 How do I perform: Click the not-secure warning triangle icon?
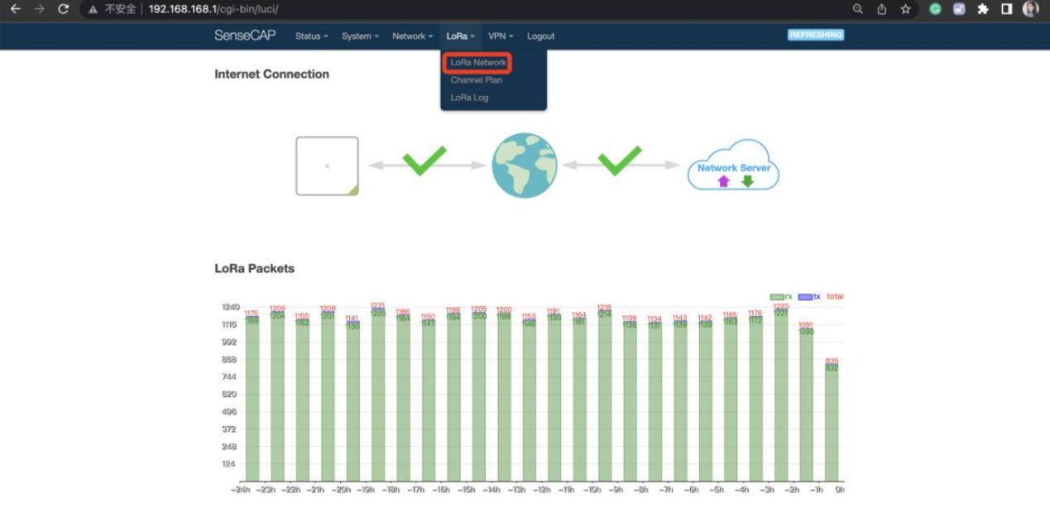click(x=93, y=9)
